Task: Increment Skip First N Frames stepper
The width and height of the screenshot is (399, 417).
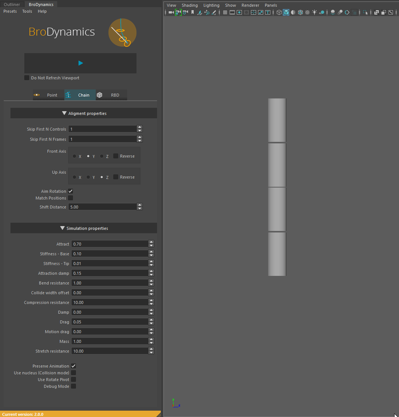Action: [140, 137]
